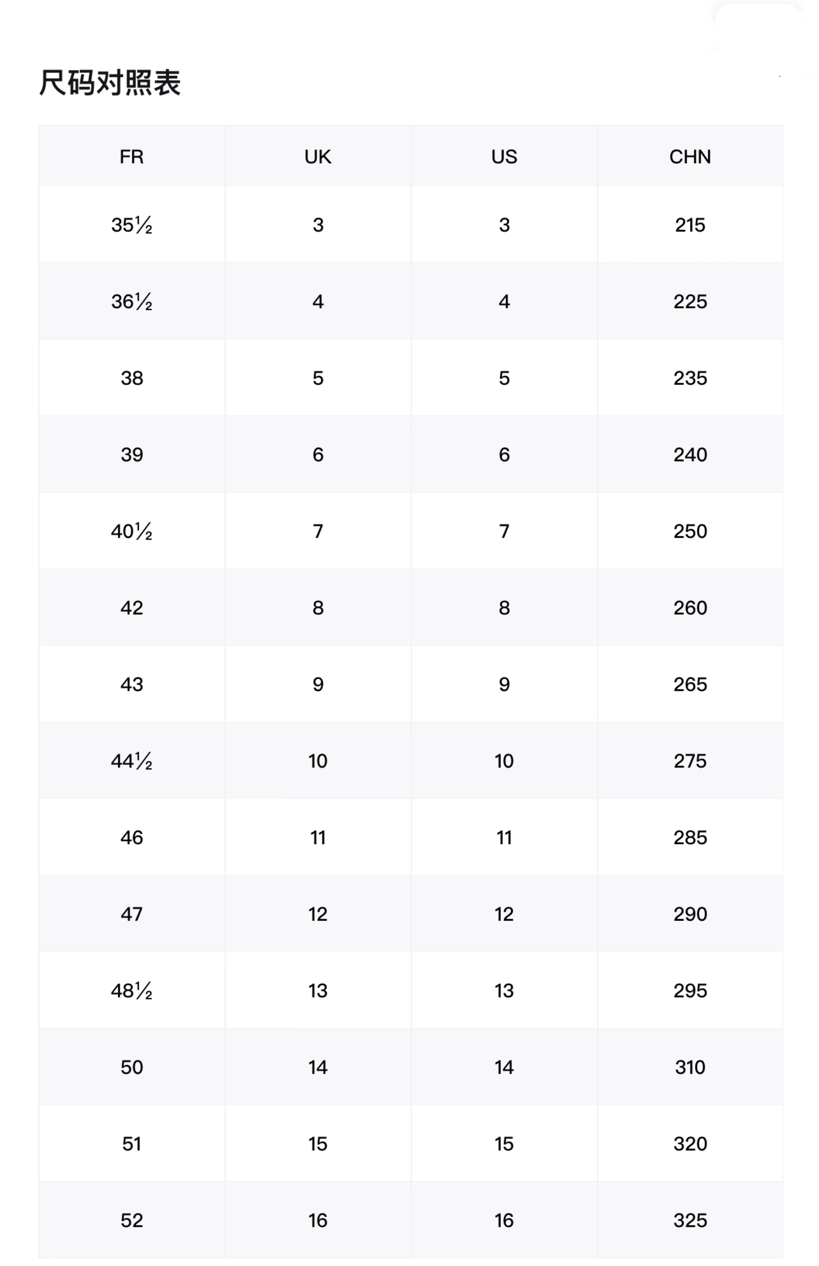Click the CHN size 325 cell

[690, 1220]
